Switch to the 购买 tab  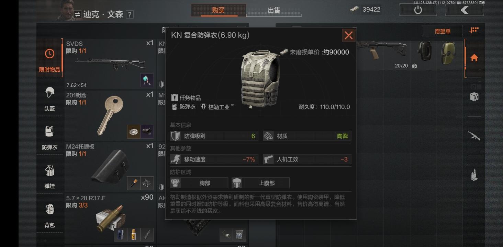pyautogui.click(x=219, y=10)
